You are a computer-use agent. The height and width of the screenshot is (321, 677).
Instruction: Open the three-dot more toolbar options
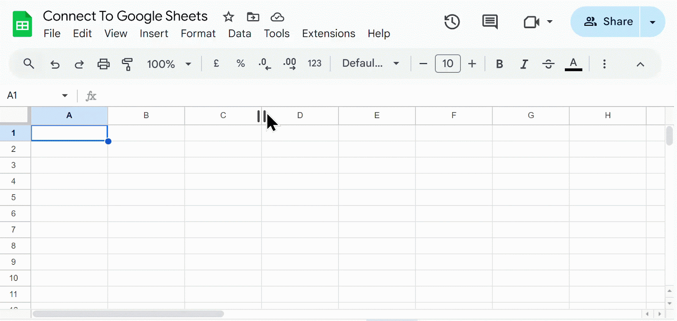click(604, 64)
